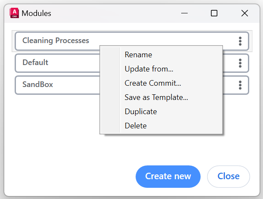The image size is (263, 199).
Task: Open the three-dot menu for Default module
Action: pos(240,63)
